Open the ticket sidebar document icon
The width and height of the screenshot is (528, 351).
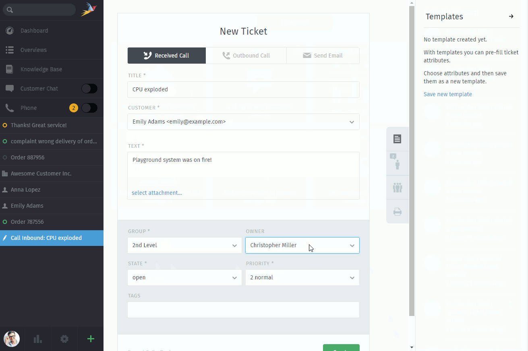(x=397, y=139)
